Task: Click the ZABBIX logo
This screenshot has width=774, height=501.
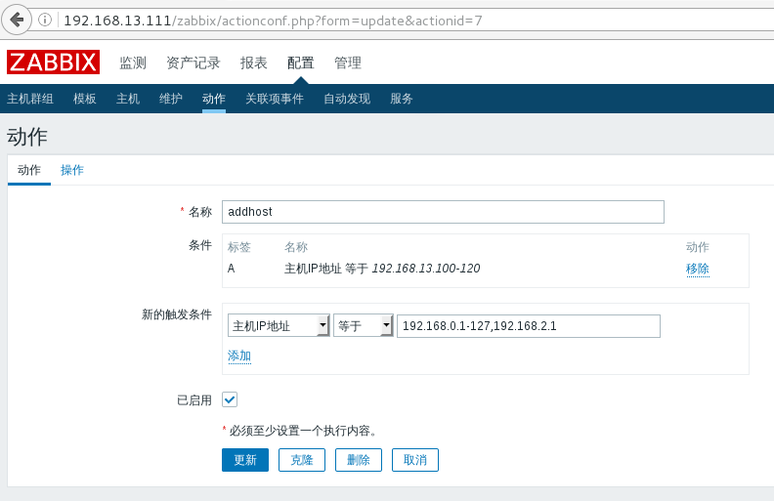Action: click(54, 63)
